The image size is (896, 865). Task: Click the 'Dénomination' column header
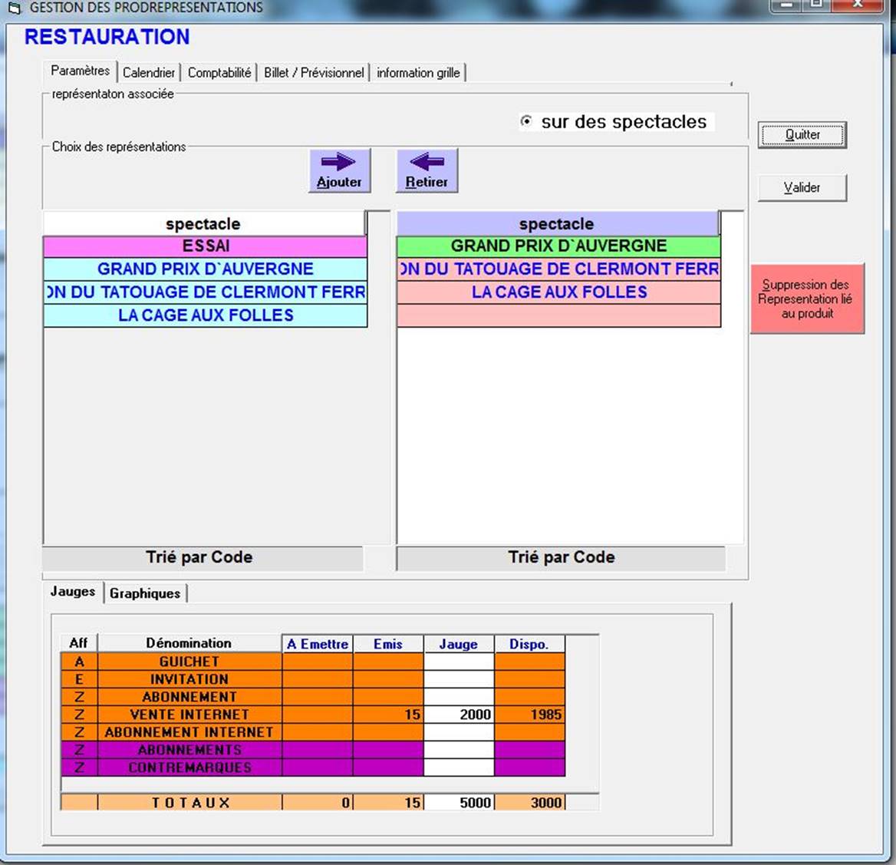(189, 643)
